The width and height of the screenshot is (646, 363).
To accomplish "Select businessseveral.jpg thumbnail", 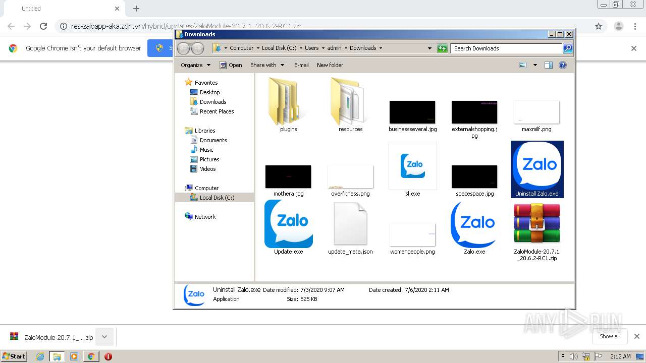I will 412,112.
